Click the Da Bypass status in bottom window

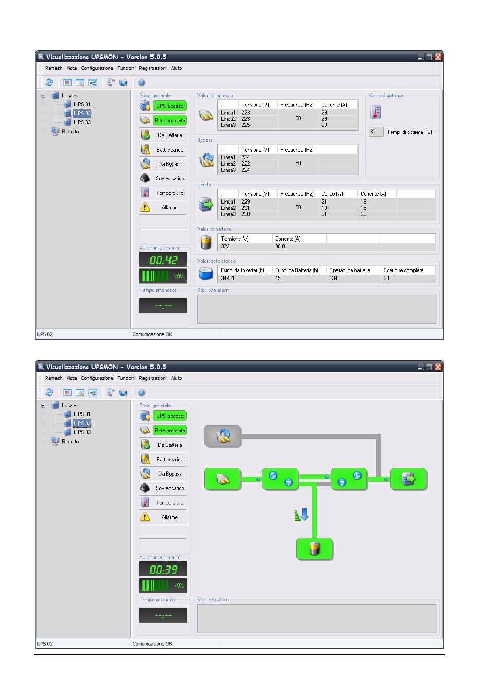pyautogui.click(x=169, y=473)
